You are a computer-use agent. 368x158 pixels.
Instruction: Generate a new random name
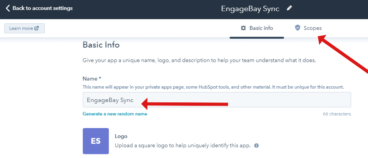pyautogui.click(x=115, y=114)
